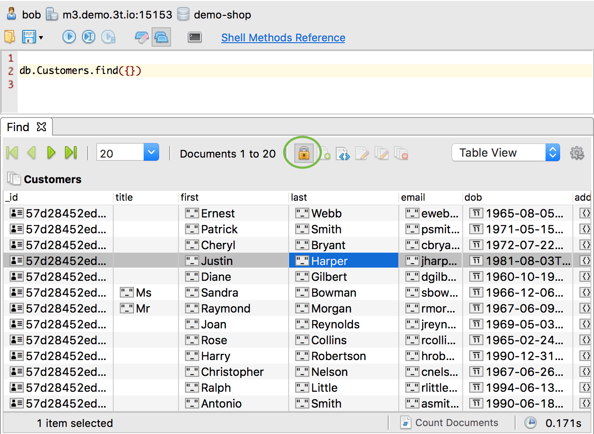The width and height of the screenshot is (594, 434).
Task: Select the Robertson last name cell
Action: tap(344, 356)
